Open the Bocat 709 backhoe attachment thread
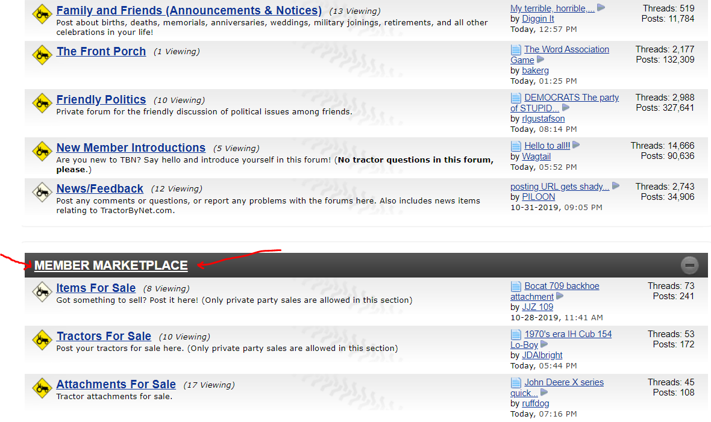 [562, 286]
